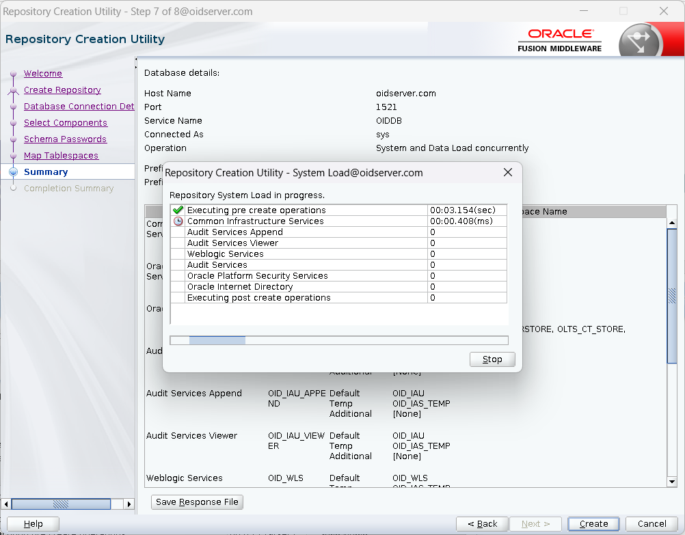Click the summary table scroll up arrow
685x535 pixels.
pos(672,223)
